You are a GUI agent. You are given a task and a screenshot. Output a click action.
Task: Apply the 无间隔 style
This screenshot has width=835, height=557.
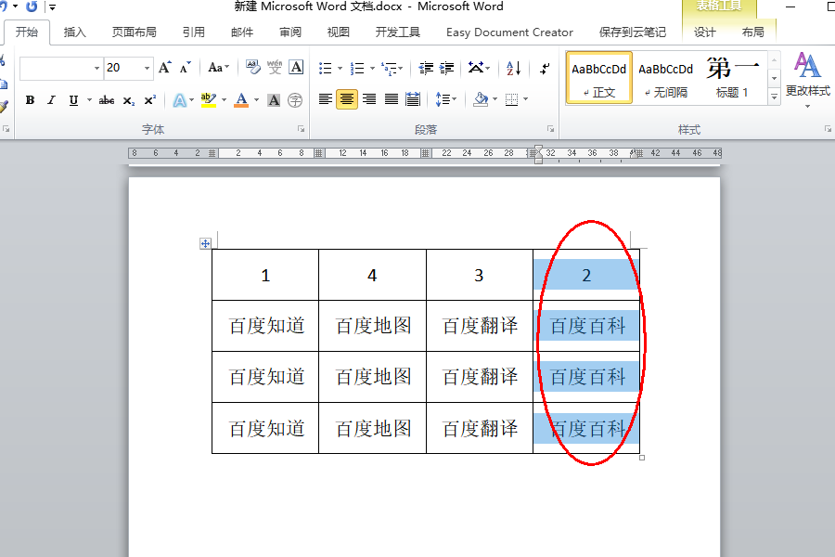(x=665, y=78)
